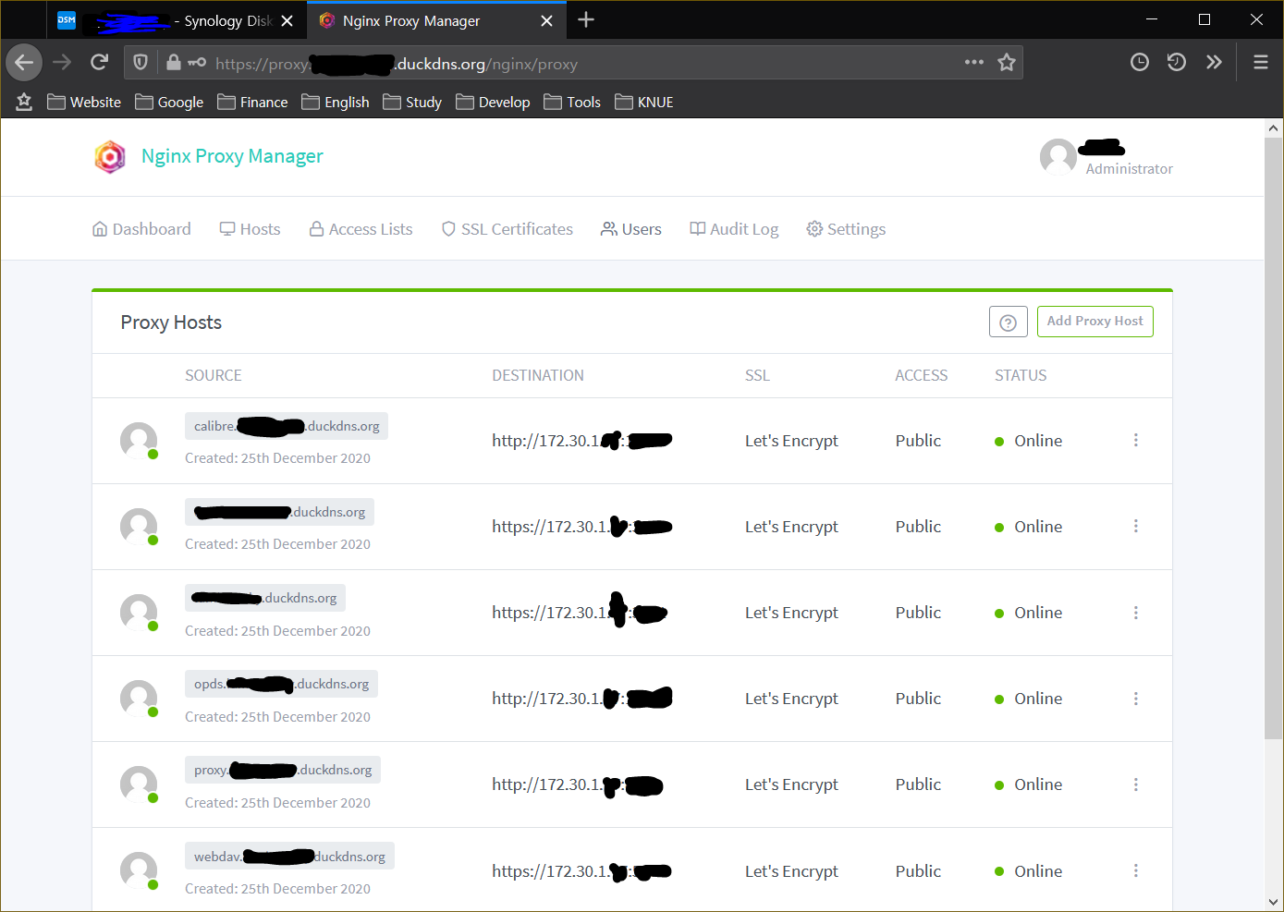
Task: Reload the current page
Action: 100,63
